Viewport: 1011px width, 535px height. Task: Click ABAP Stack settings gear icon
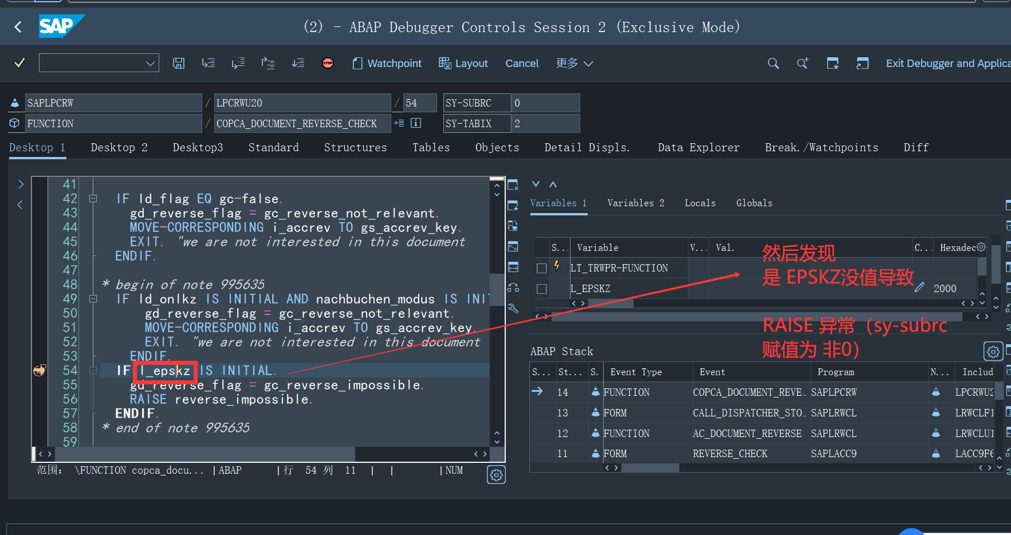click(993, 351)
